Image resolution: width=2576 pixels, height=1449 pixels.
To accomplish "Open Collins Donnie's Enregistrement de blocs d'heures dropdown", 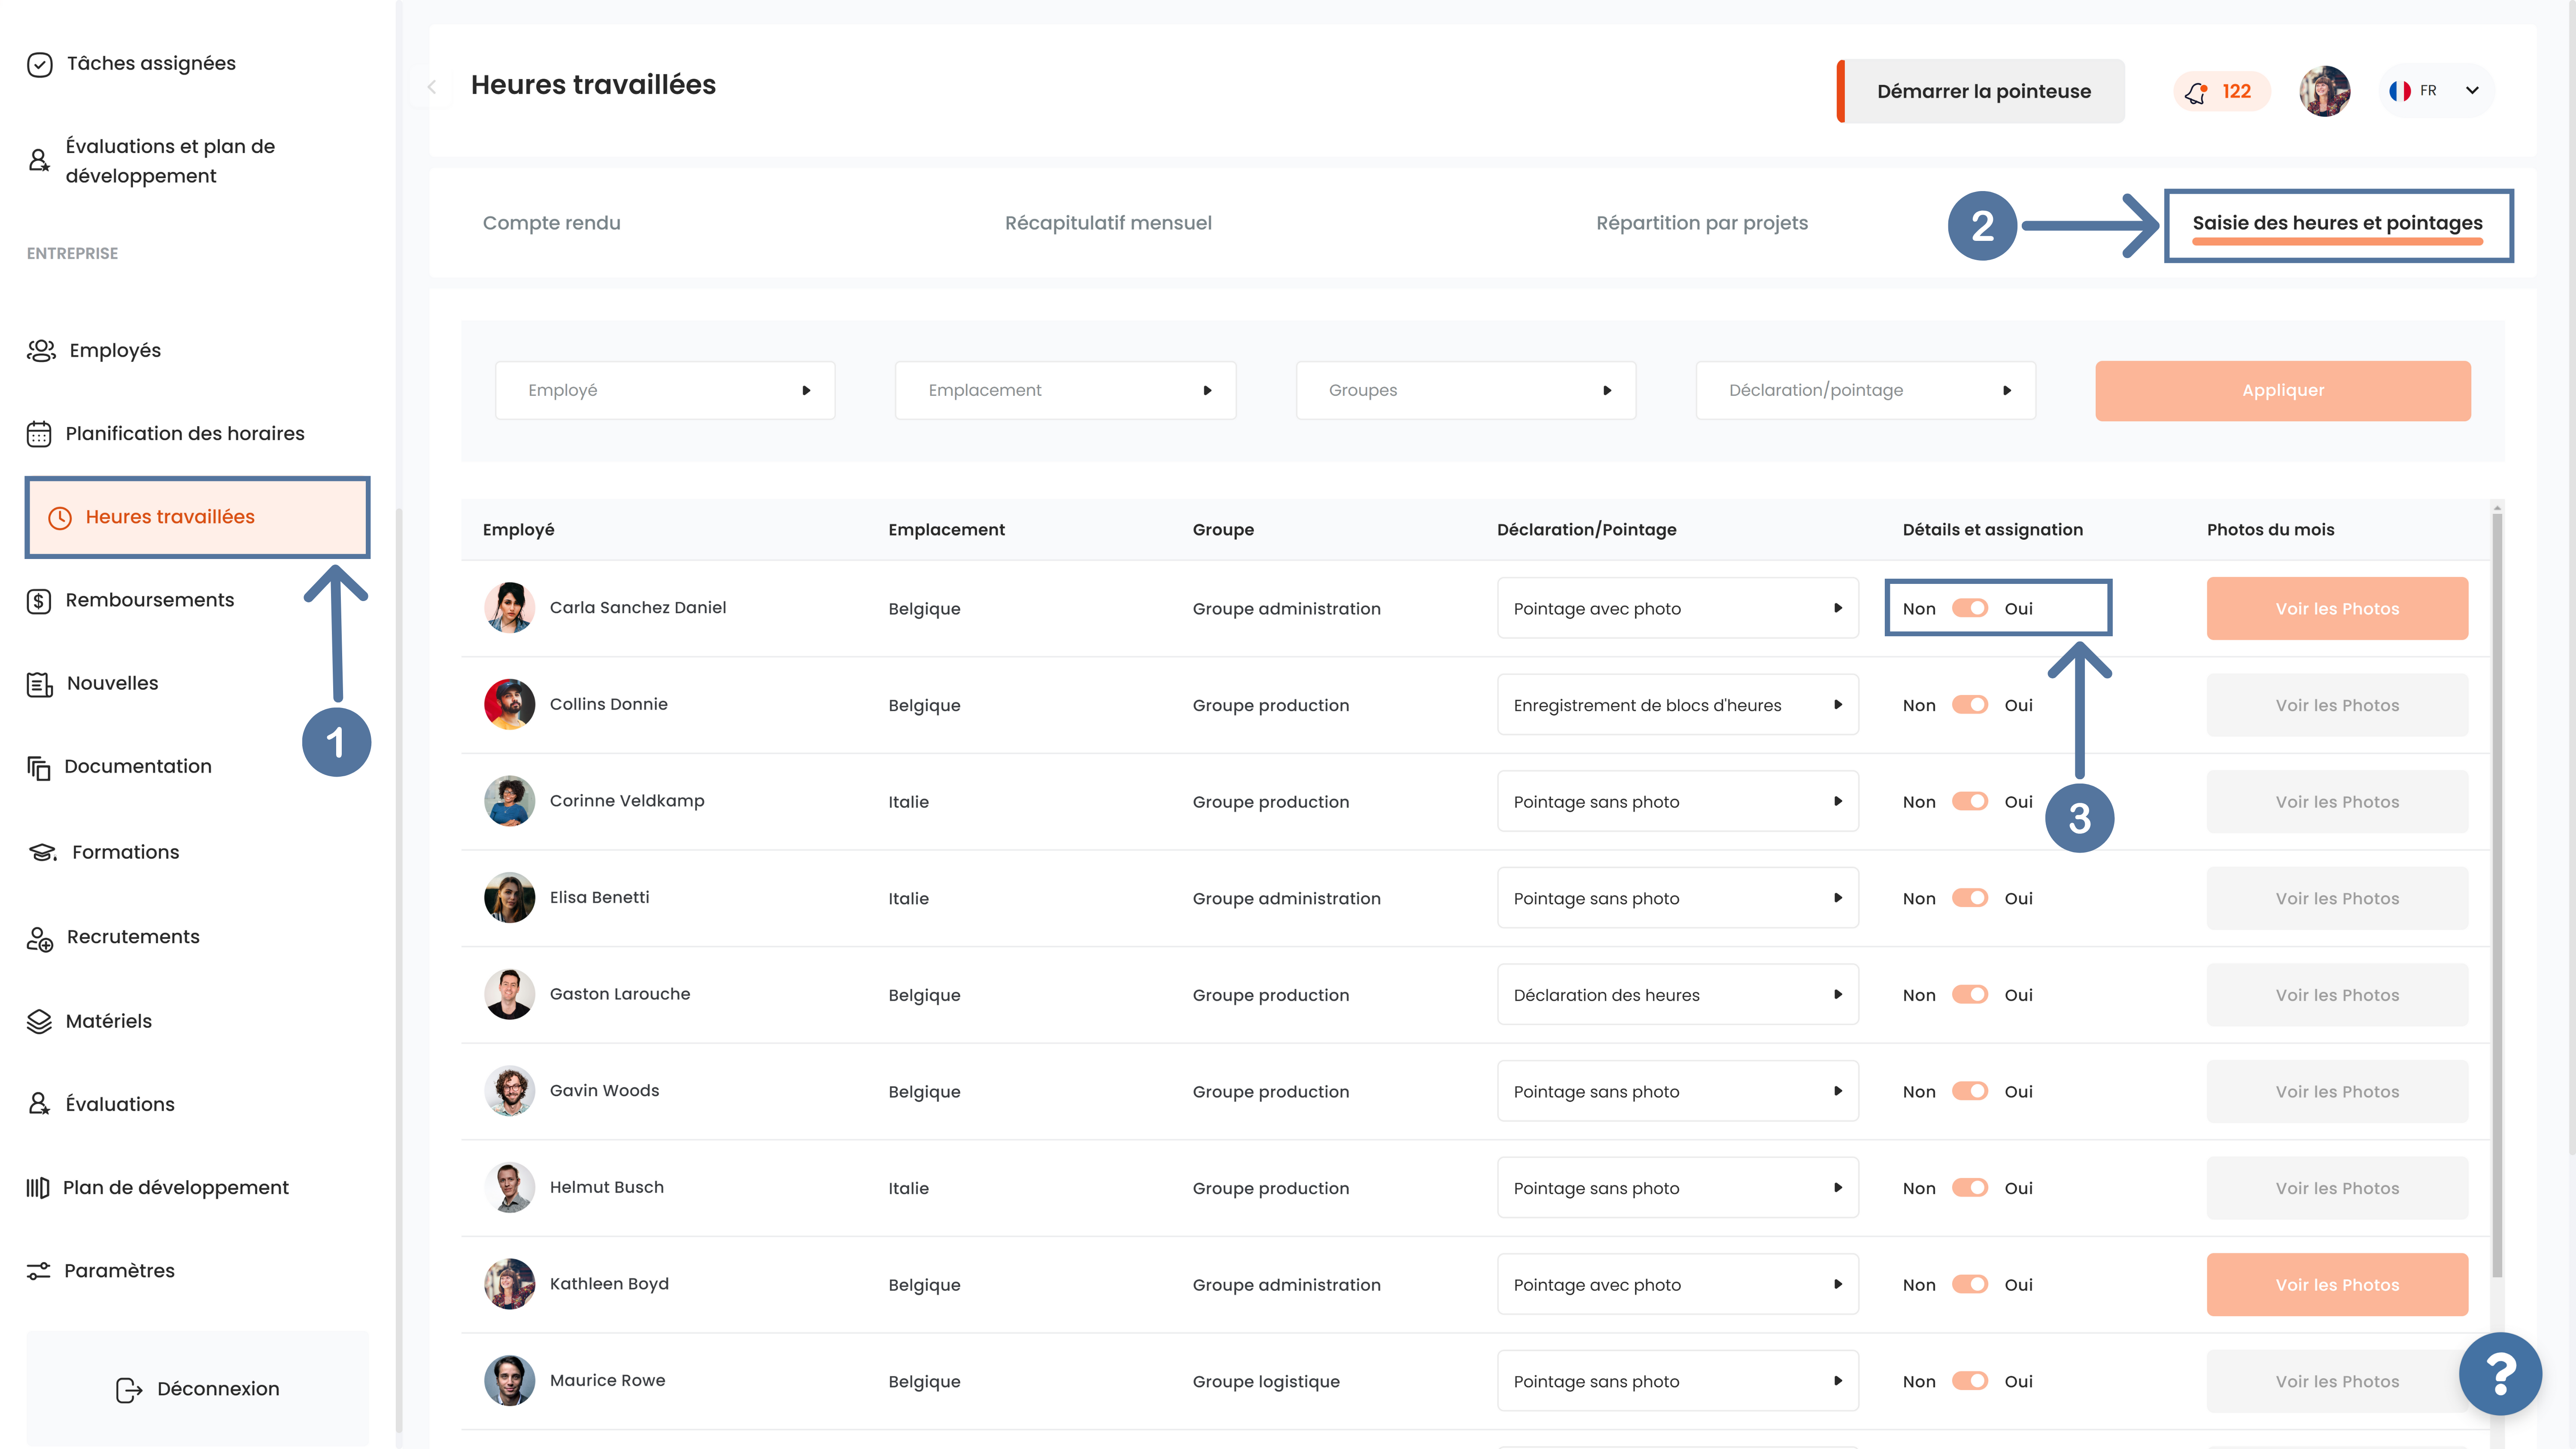I will [x=1677, y=705].
